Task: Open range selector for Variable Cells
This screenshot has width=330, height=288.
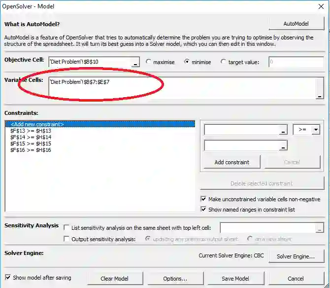Action: click(320, 88)
